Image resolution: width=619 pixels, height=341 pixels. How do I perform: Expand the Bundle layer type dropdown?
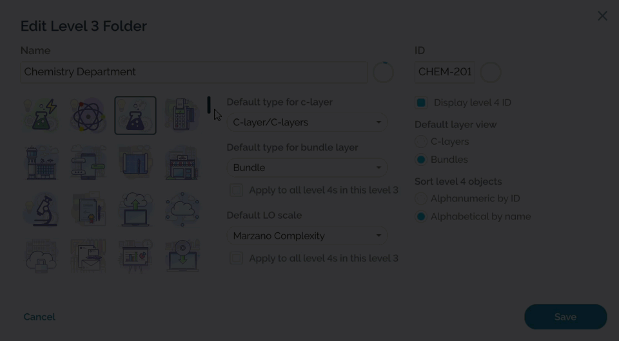(x=307, y=168)
